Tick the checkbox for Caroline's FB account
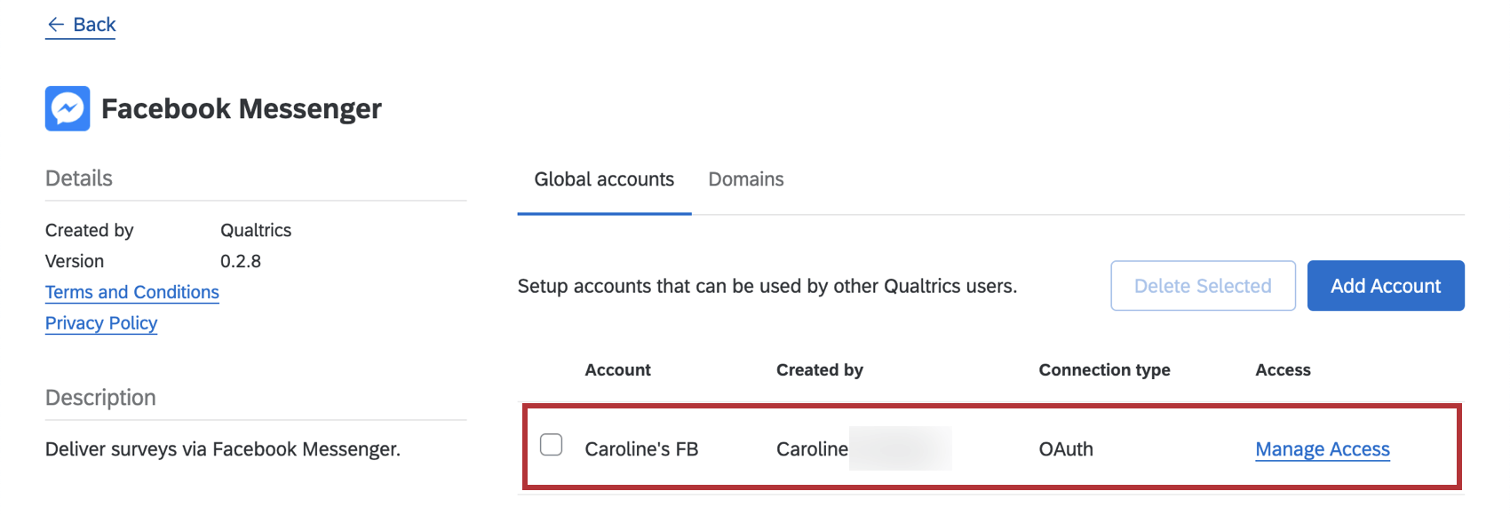The height and width of the screenshot is (515, 1510). click(552, 444)
